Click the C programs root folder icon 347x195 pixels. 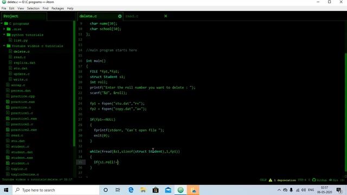pyautogui.click(x=6, y=23)
